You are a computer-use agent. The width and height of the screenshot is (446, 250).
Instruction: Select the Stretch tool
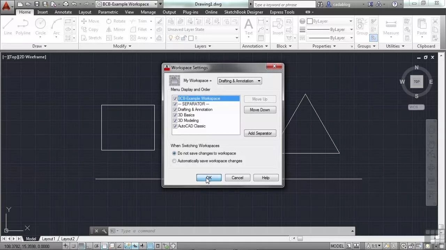[x=91, y=38]
